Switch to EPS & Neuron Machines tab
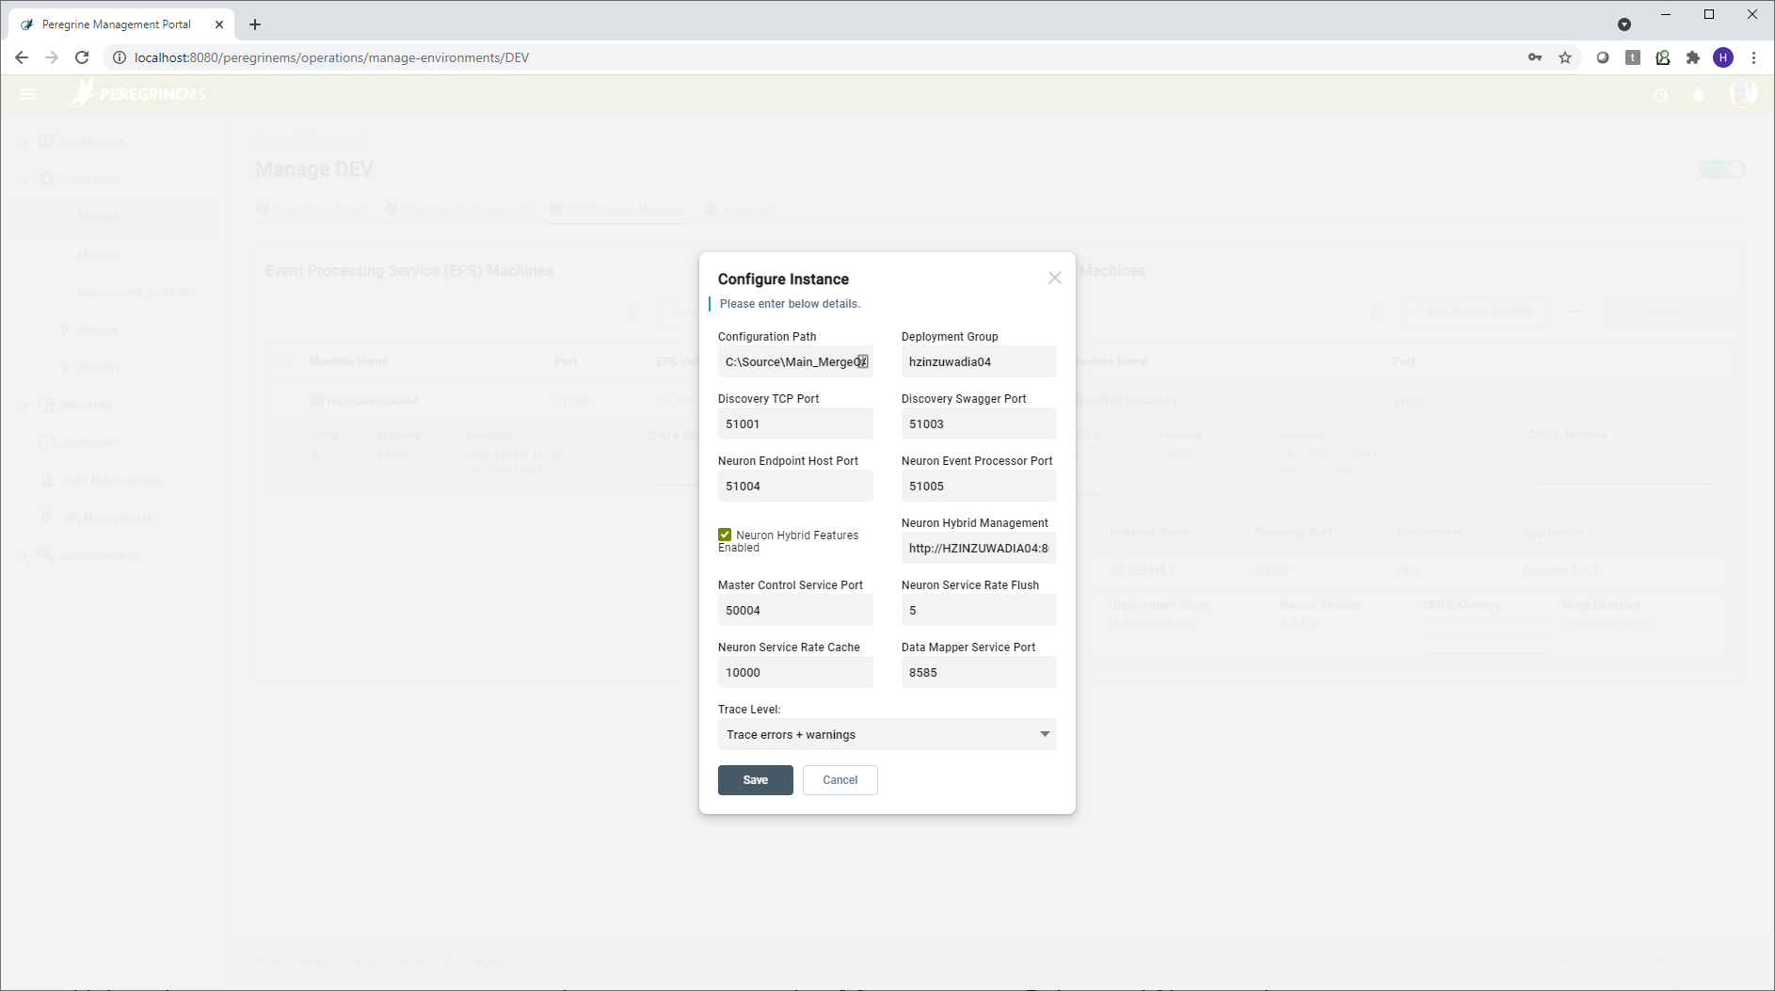The height and width of the screenshot is (991, 1775). (617, 209)
